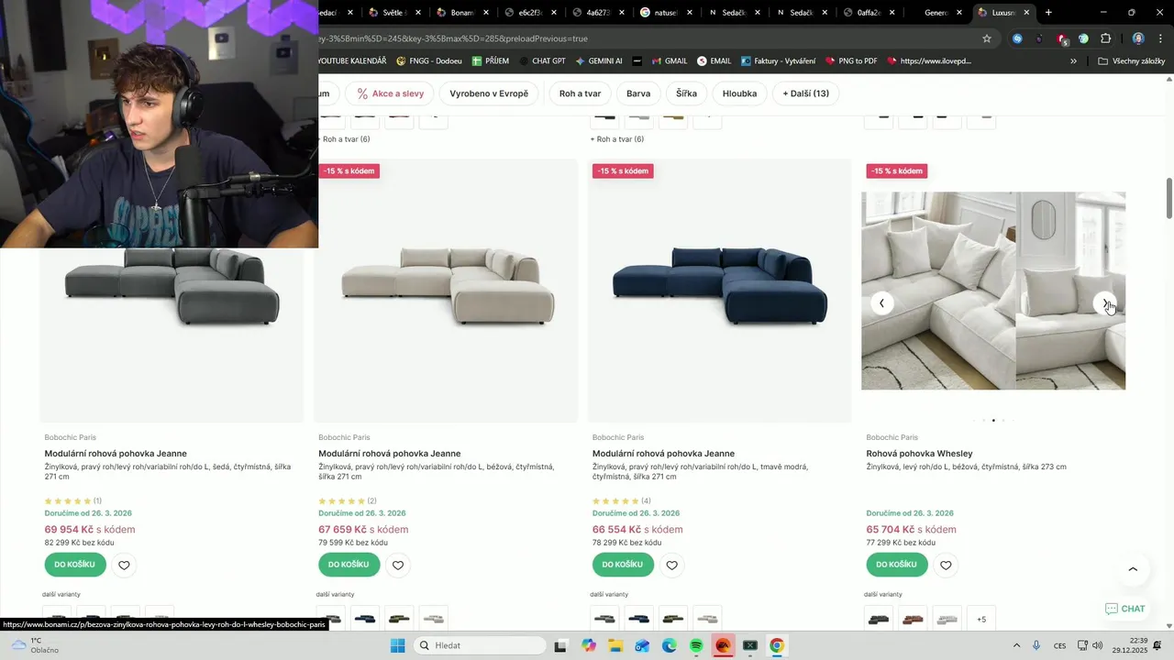Open the Šířka filter dropdown
This screenshot has width=1174, height=660.
click(x=686, y=93)
